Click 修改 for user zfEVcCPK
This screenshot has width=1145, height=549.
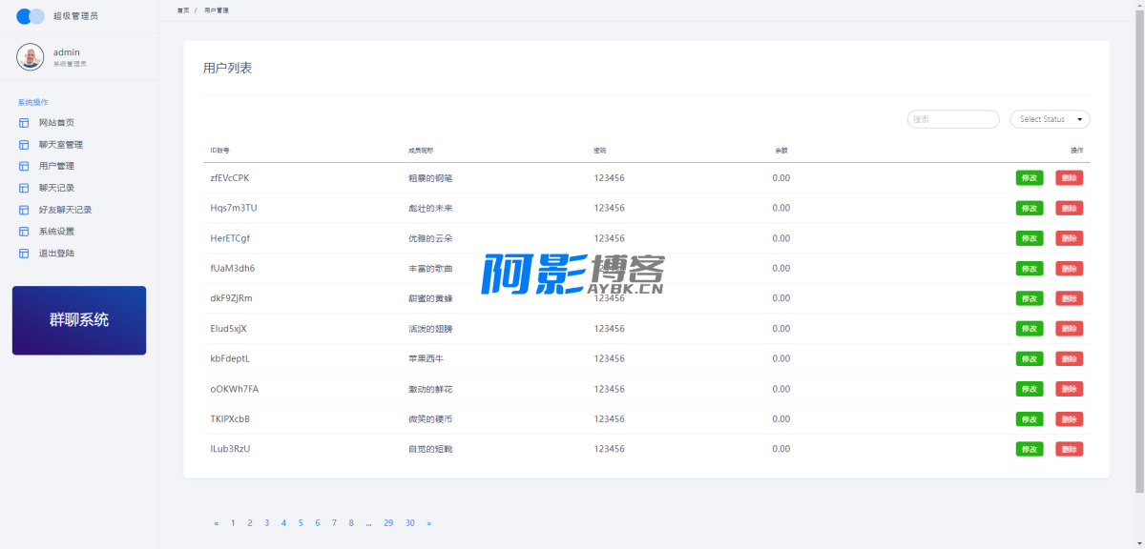(x=1030, y=178)
